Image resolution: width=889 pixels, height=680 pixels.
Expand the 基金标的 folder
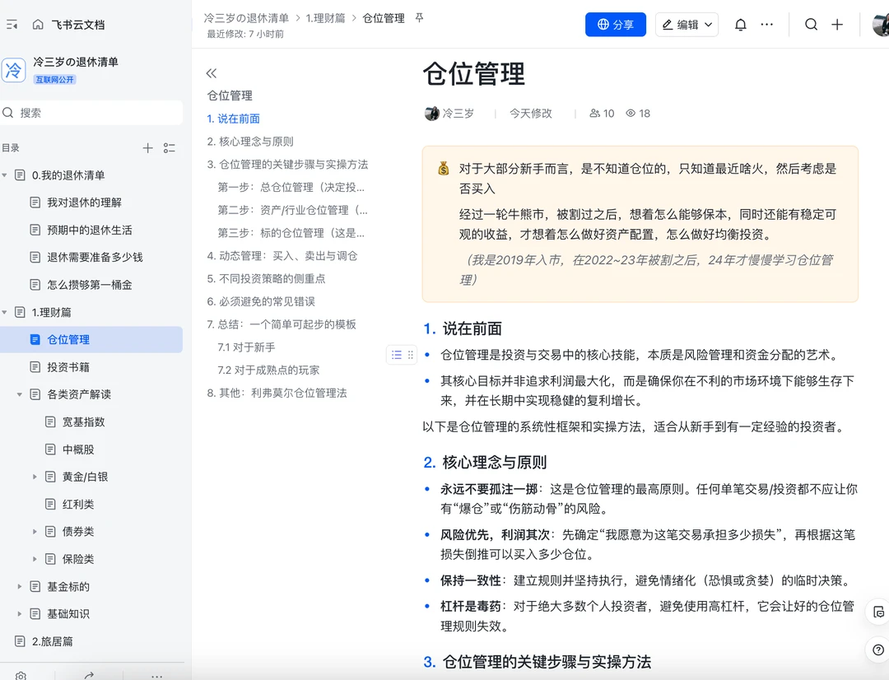pos(20,587)
